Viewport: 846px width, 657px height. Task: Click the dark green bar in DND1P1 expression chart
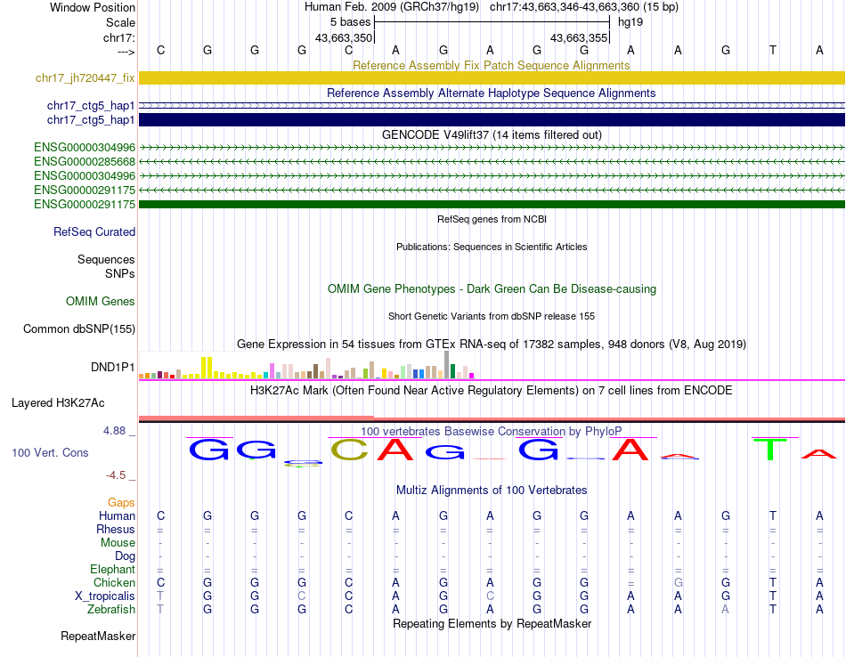click(453, 371)
